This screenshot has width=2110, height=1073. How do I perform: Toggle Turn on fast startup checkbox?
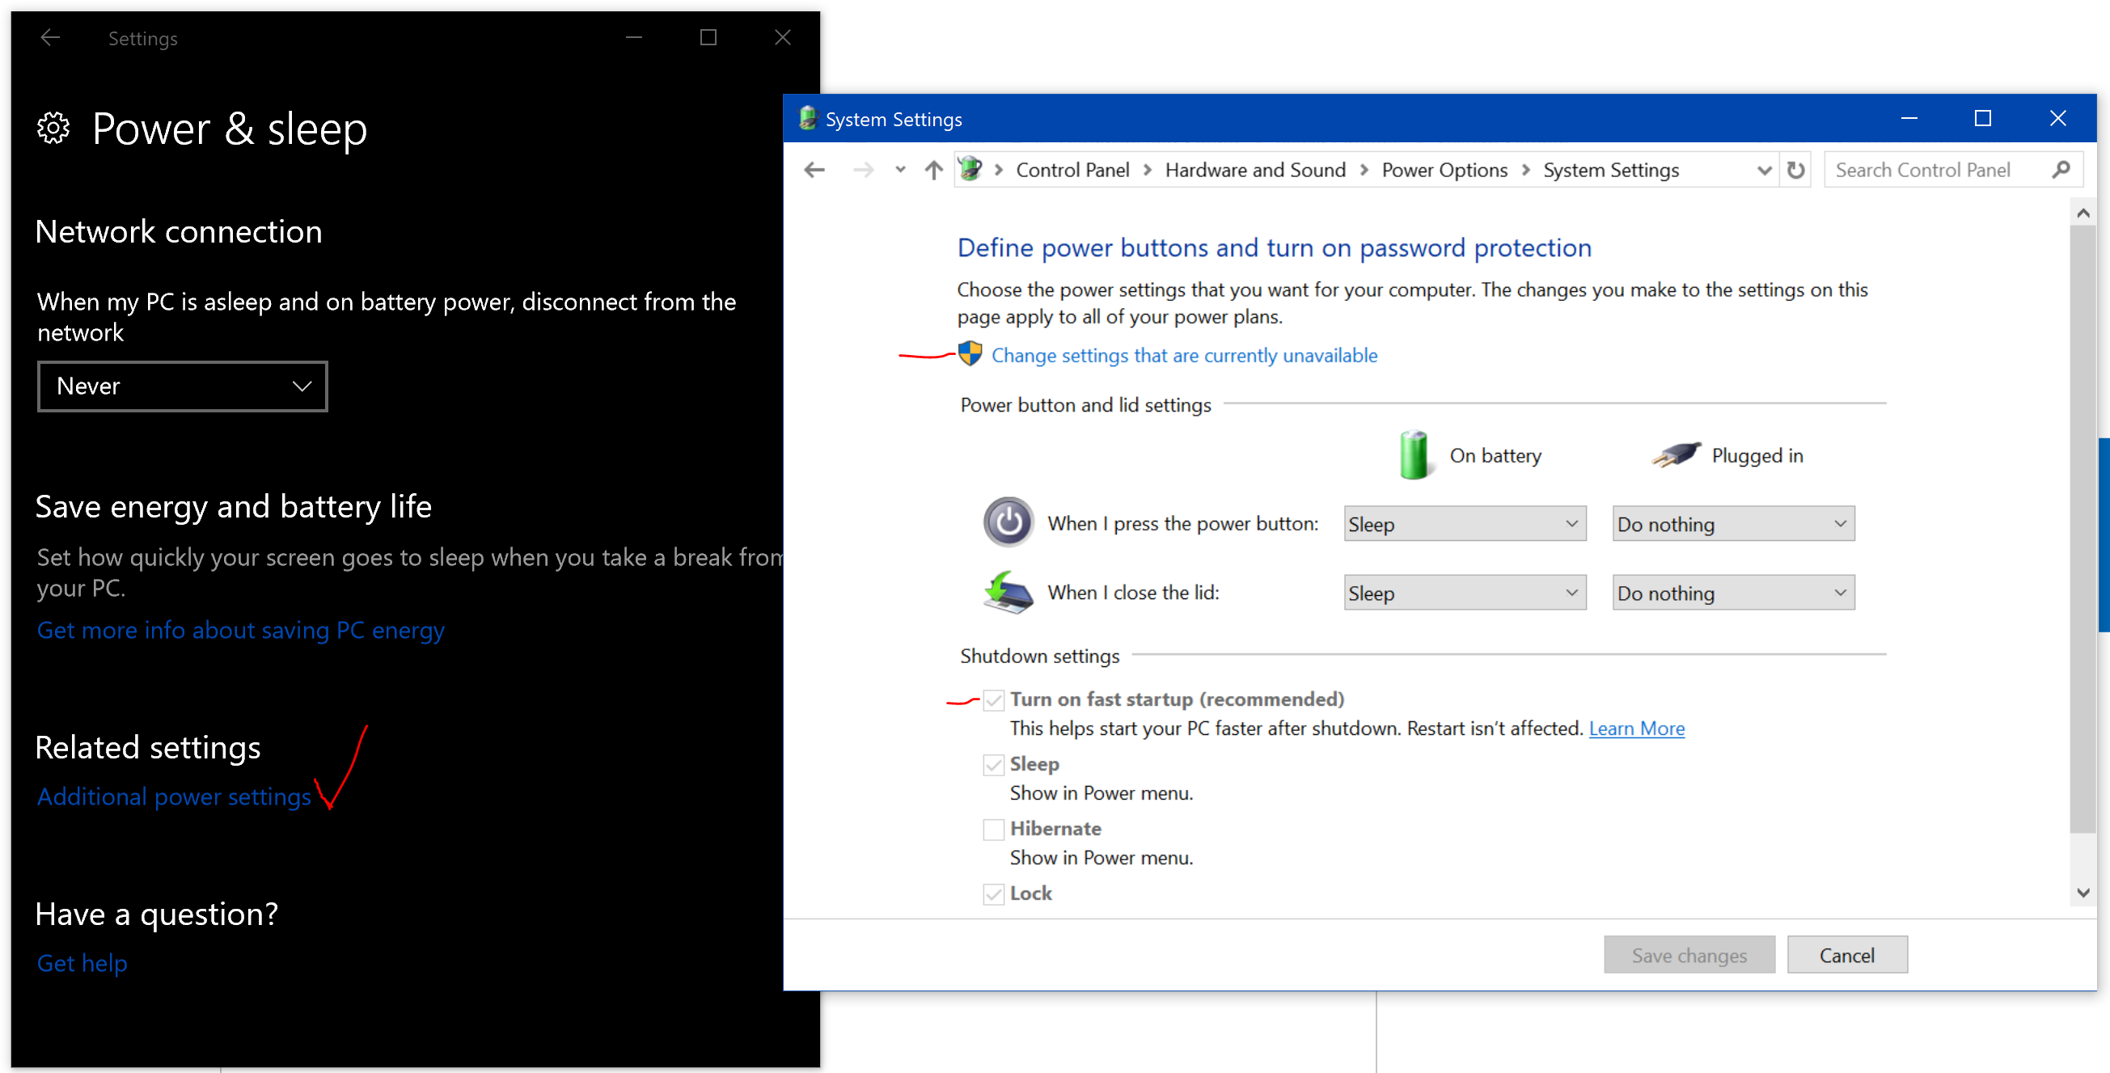[994, 699]
